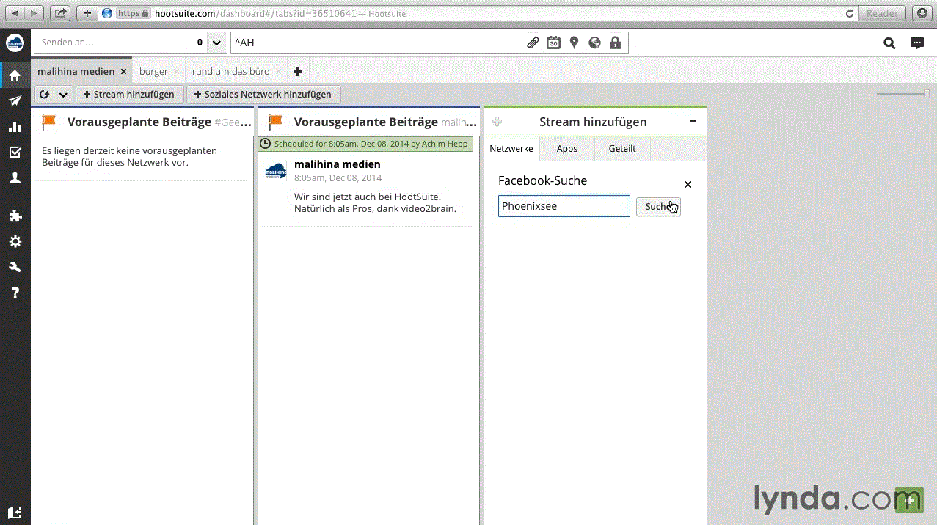This screenshot has width=937, height=525.
Task: Expand the refresh interval dropdown arrow
Action: [63, 95]
